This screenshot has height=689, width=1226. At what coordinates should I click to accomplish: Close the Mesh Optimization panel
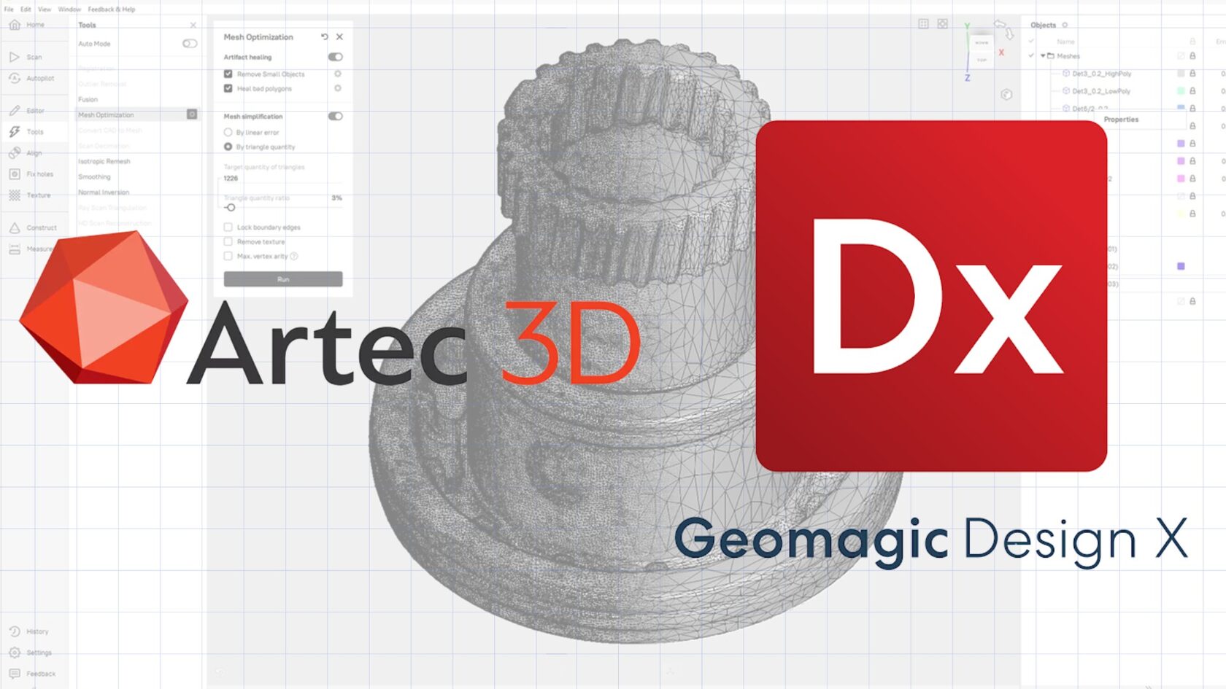339,36
